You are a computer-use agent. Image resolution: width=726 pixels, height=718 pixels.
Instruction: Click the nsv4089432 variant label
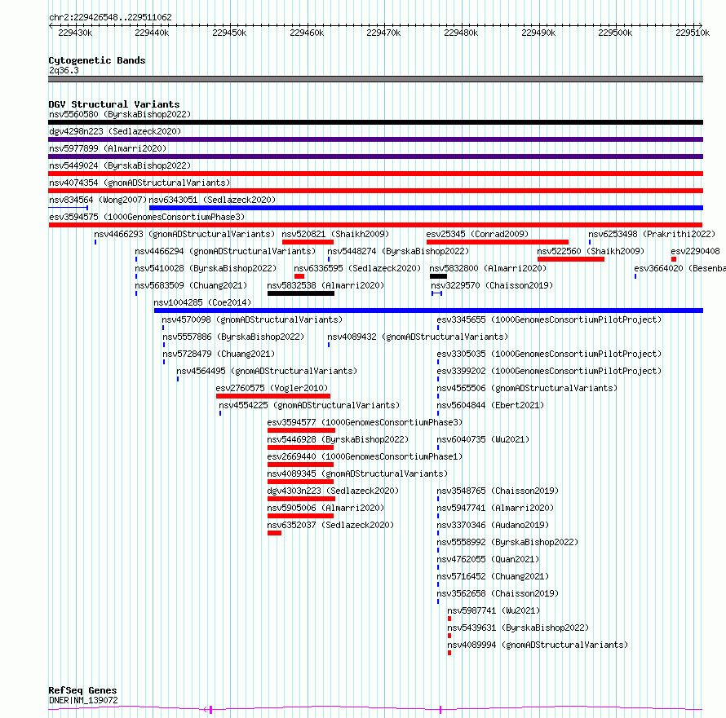pyautogui.click(x=418, y=337)
